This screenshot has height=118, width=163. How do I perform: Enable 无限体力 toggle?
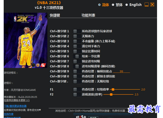[77, 36]
